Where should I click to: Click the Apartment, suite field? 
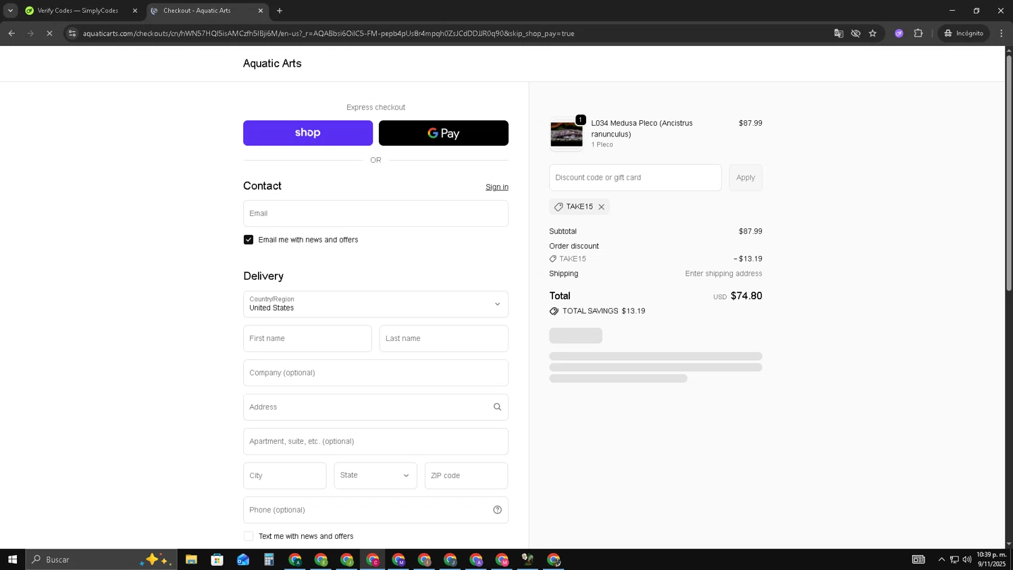click(375, 442)
